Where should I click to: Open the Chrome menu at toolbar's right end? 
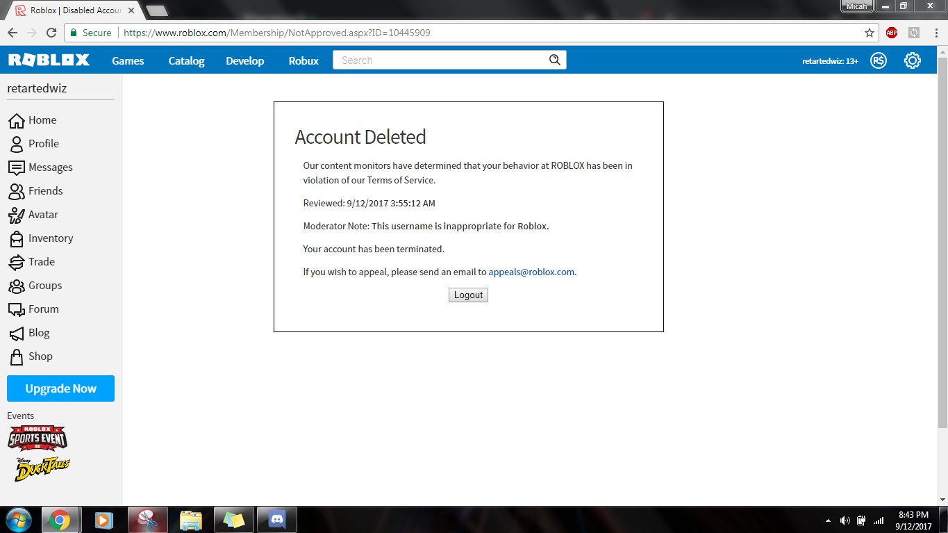(x=935, y=33)
